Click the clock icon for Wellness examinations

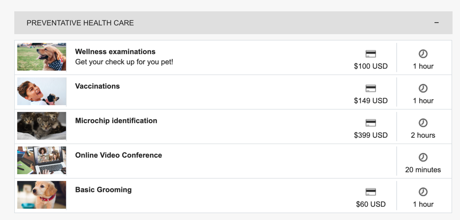[423, 54]
